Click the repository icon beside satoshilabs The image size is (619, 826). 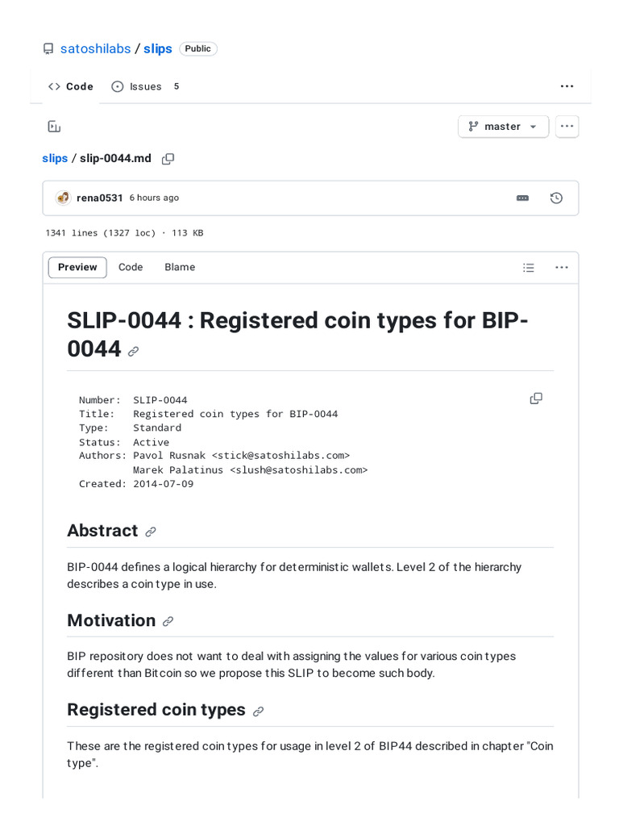point(48,49)
